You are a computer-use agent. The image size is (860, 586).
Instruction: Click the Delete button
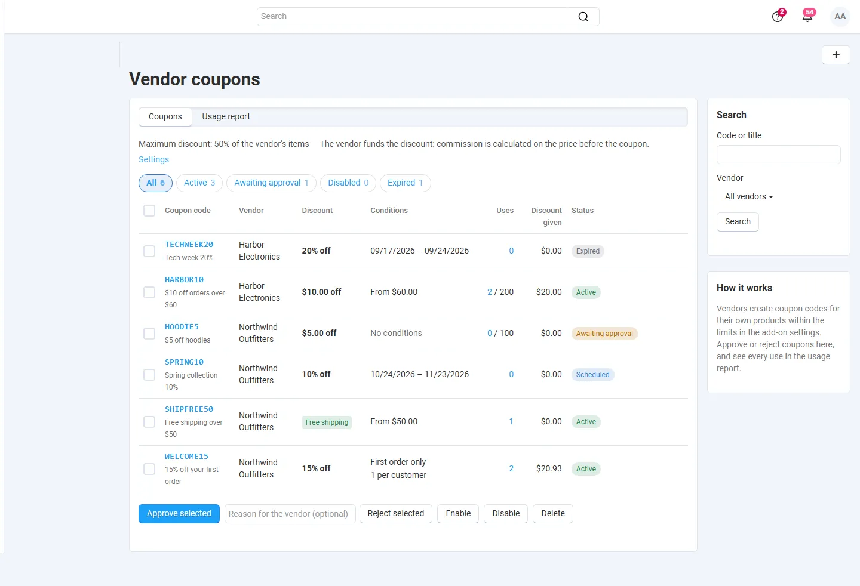coord(553,514)
